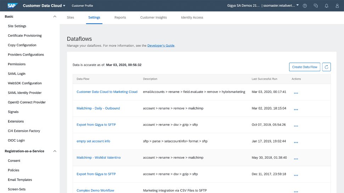Screen dimensions: 344x193
Task: Open the user profile icon
Action: tap(337, 6)
